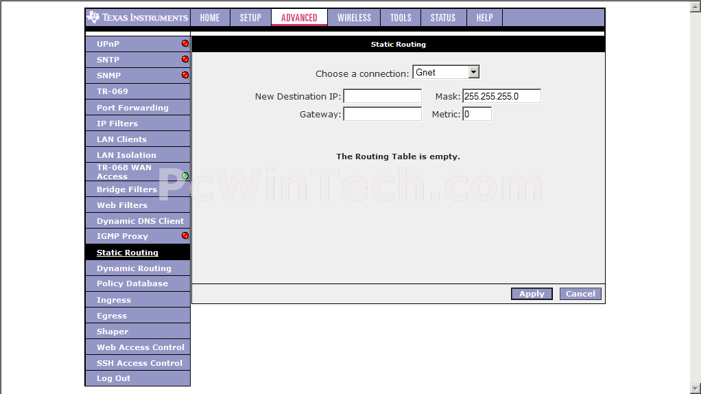Select Log Out from the sidebar
The height and width of the screenshot is (394, 701).
click(113, 378)
